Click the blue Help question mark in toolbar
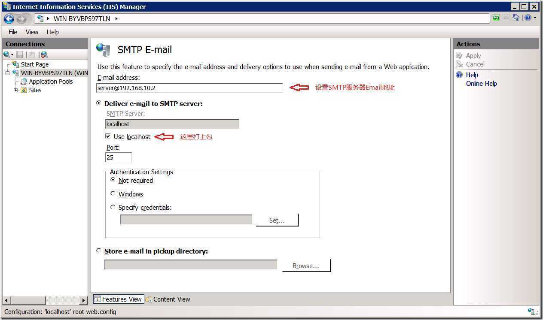This screenshot has height=320, width=543. [x=528, y=18]
